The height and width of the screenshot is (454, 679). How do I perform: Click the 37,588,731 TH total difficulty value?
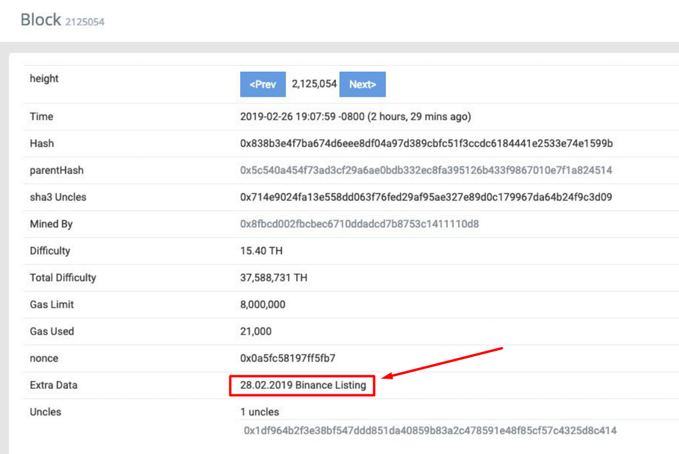click(274, 278)
